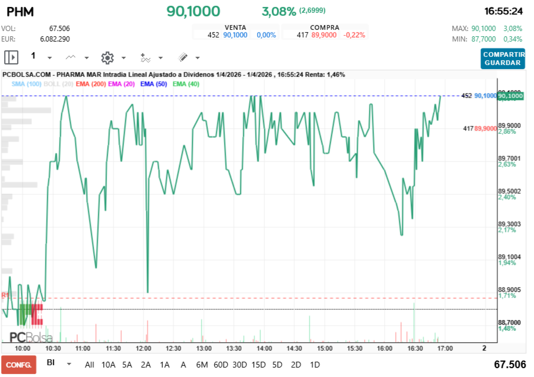Viewport: 534px width, 377px height.
Task: Open the chart settings gear
Action: (107, 57)
